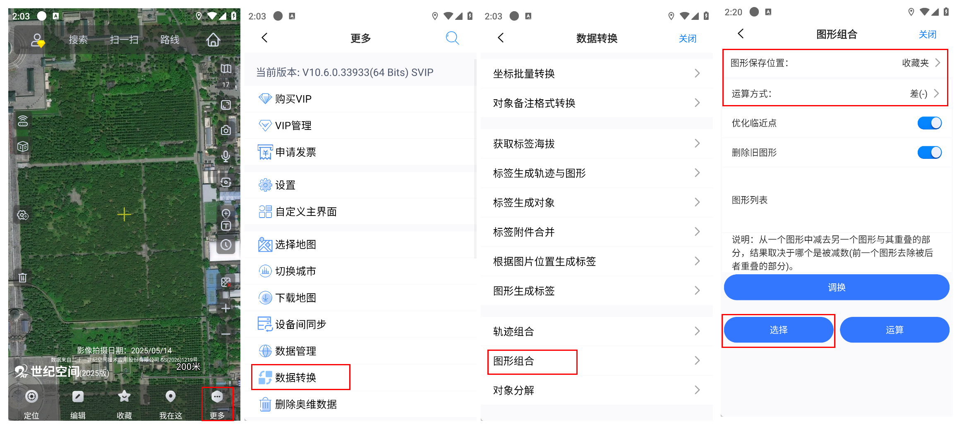
Task: Tap 关闭 on 数据转换 screen
Action: point(687,38)
